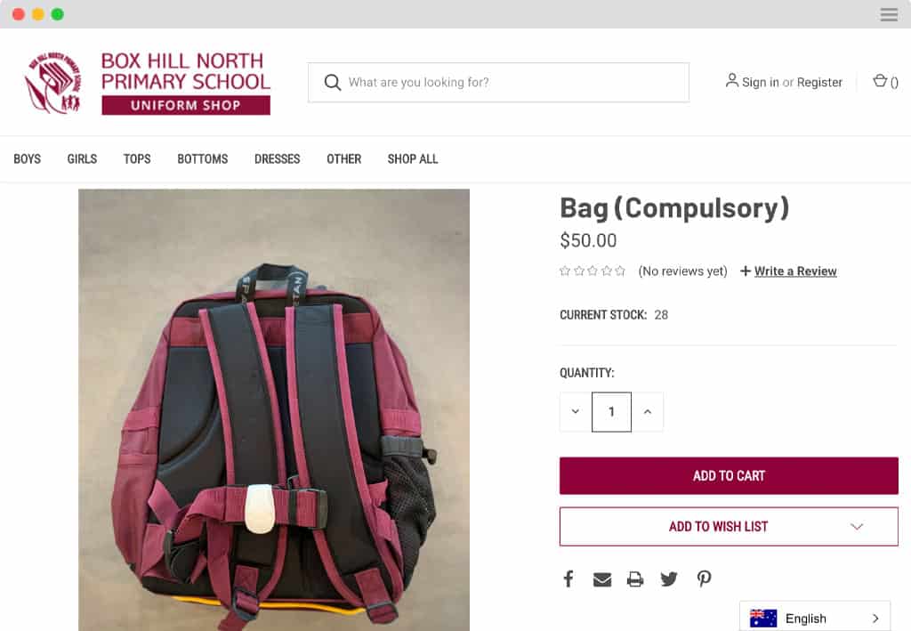This screenshot has height=631, width=911.
Task: Click the Add to Cart button
Action: coord(729,476)
